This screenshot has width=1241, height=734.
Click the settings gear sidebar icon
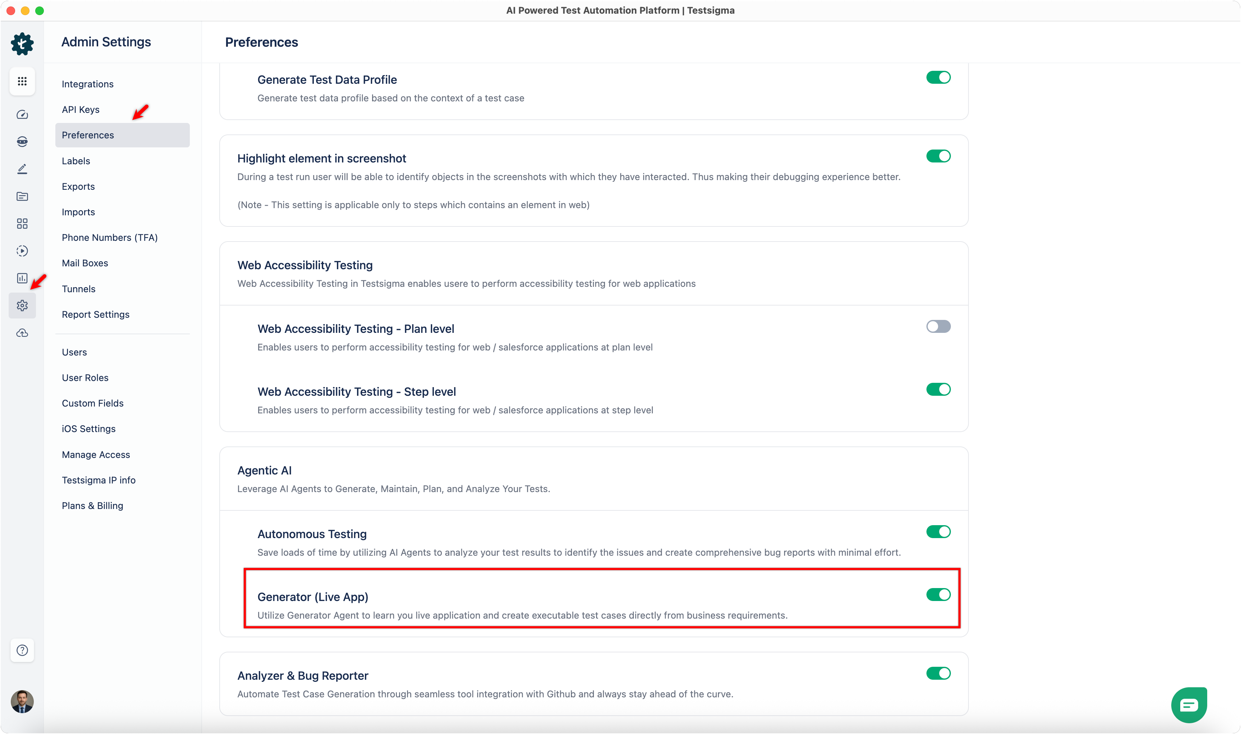click(22, 306)
